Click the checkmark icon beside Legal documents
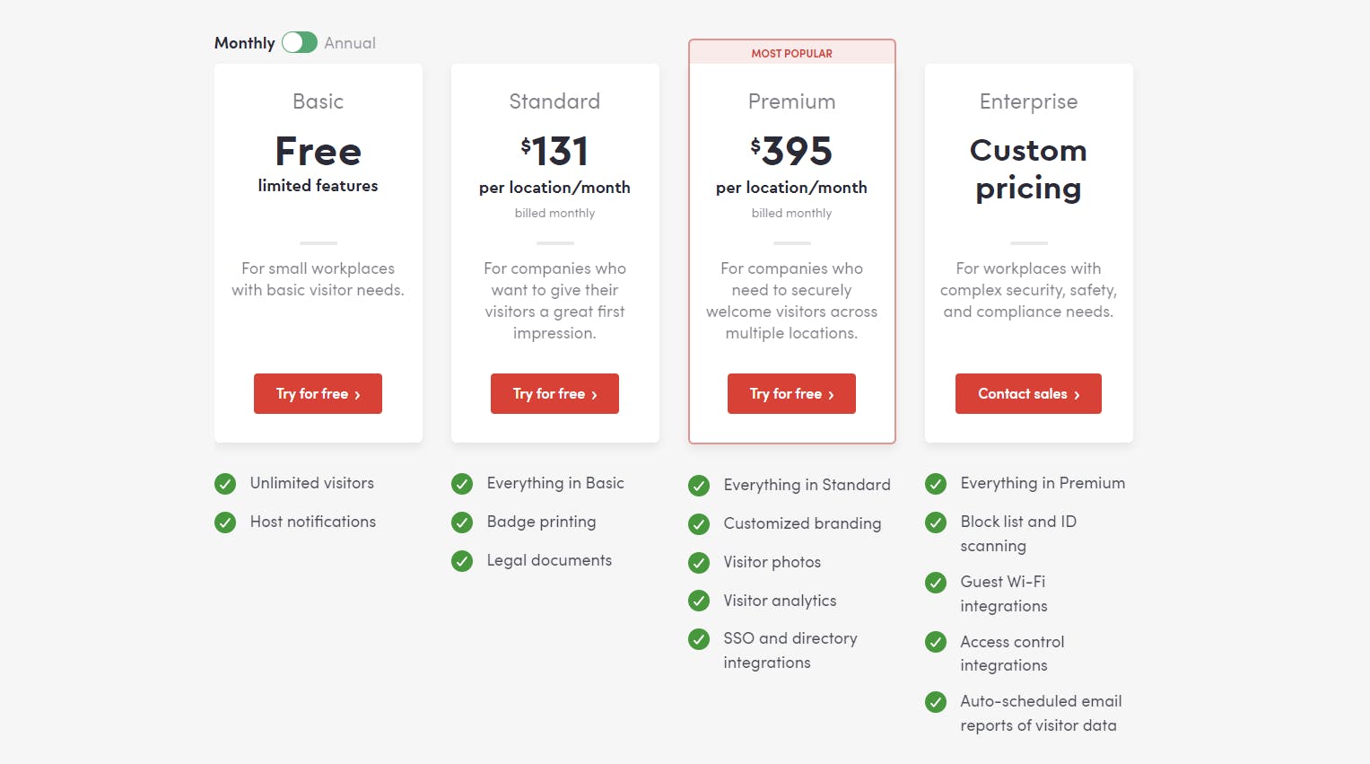 pyautogui.click(x=462, y=561)
